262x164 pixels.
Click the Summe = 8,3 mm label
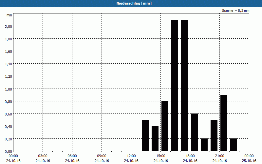point(235,10)
